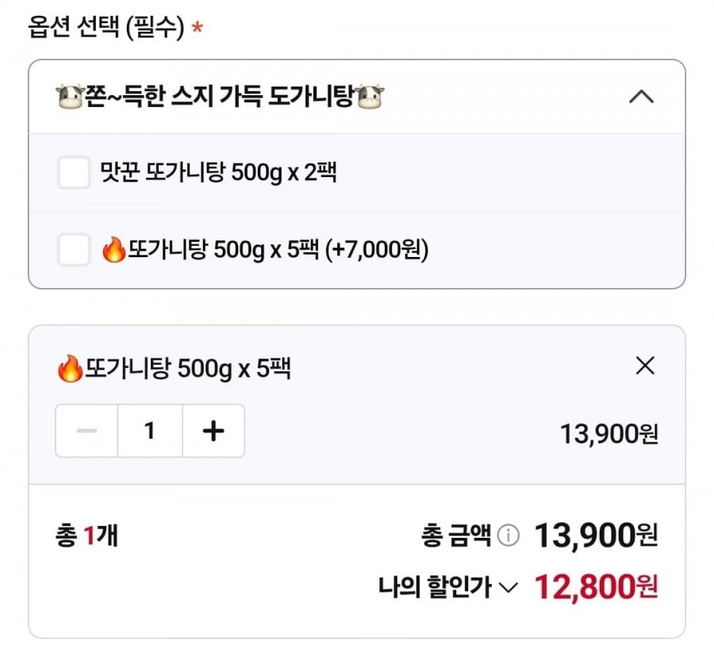Open the info icon beside 총 금액
Viewport: 714px width, 664px height.
[508, 536]
